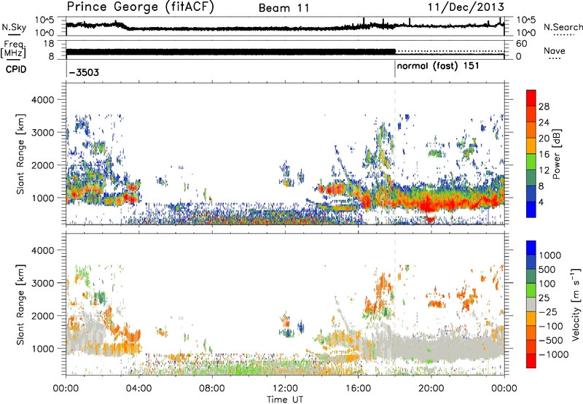
Task: Click the '28' power colorbar label
Action: (x=544, y=106)
